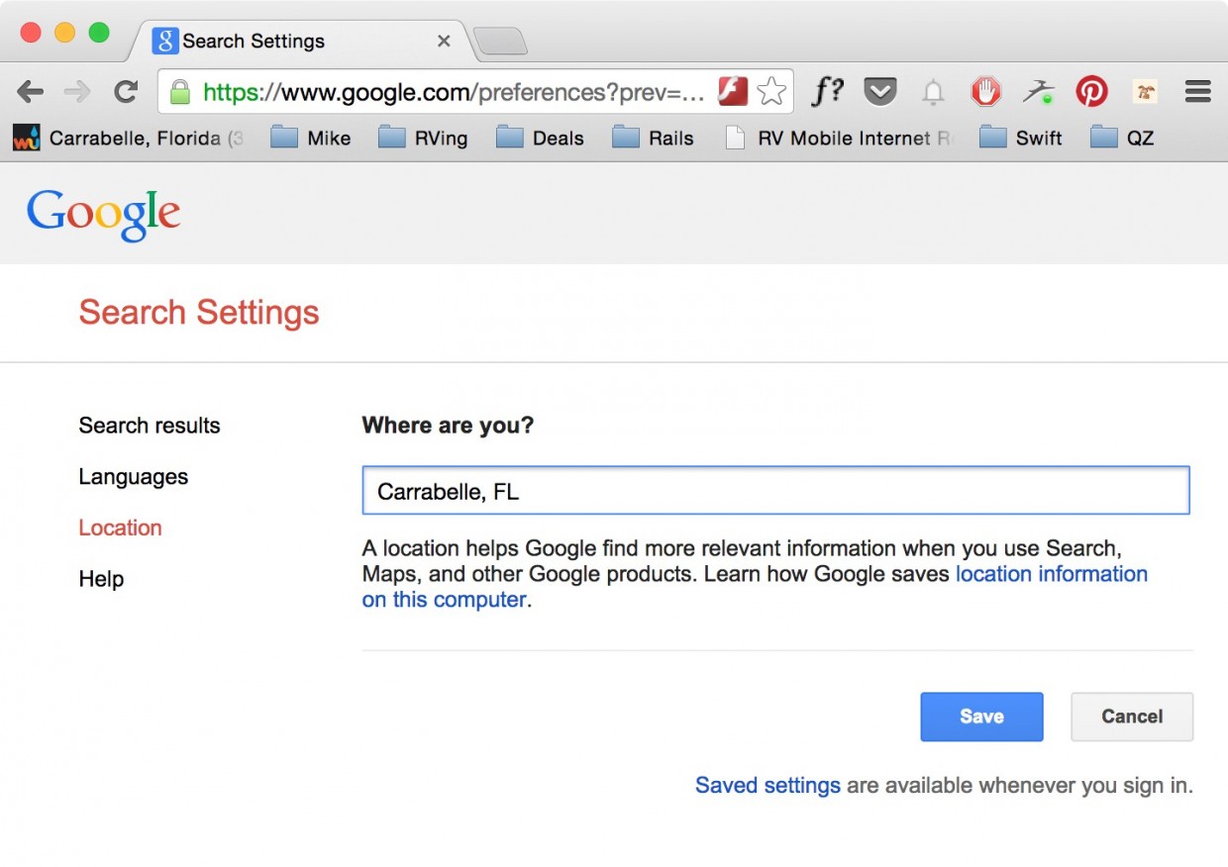This screenshot has width=1228, height=867.
Task: Open the Languages settings section
Action: [134, 477]
